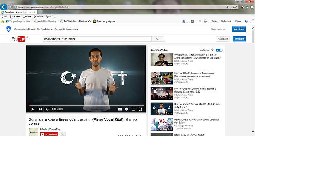331x176 pixels.
Task: Click the privacy shield icon
Action: [8, 29]
